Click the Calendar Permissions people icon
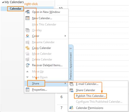Screen dimensions: 129x112 click(71, 108)
